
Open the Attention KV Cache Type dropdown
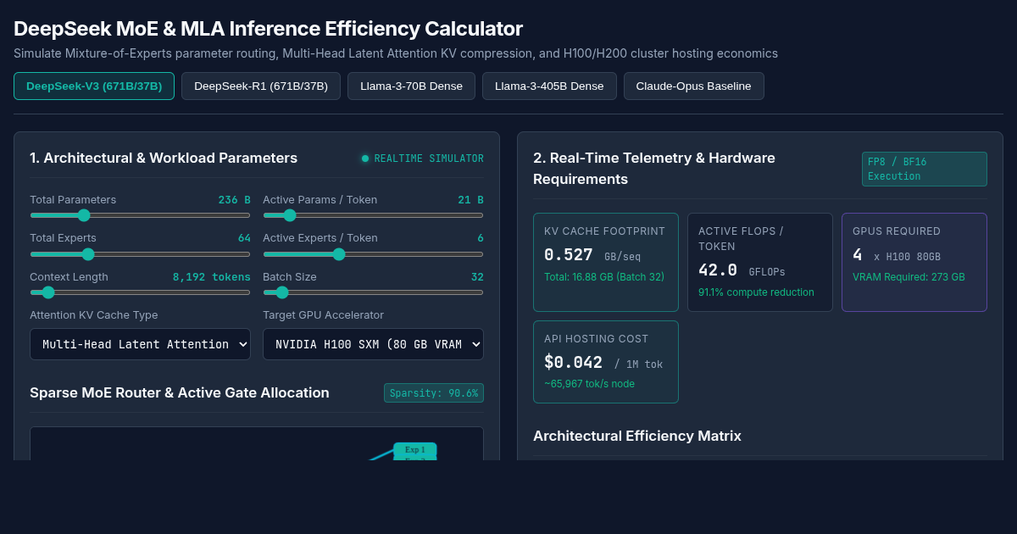140,344
